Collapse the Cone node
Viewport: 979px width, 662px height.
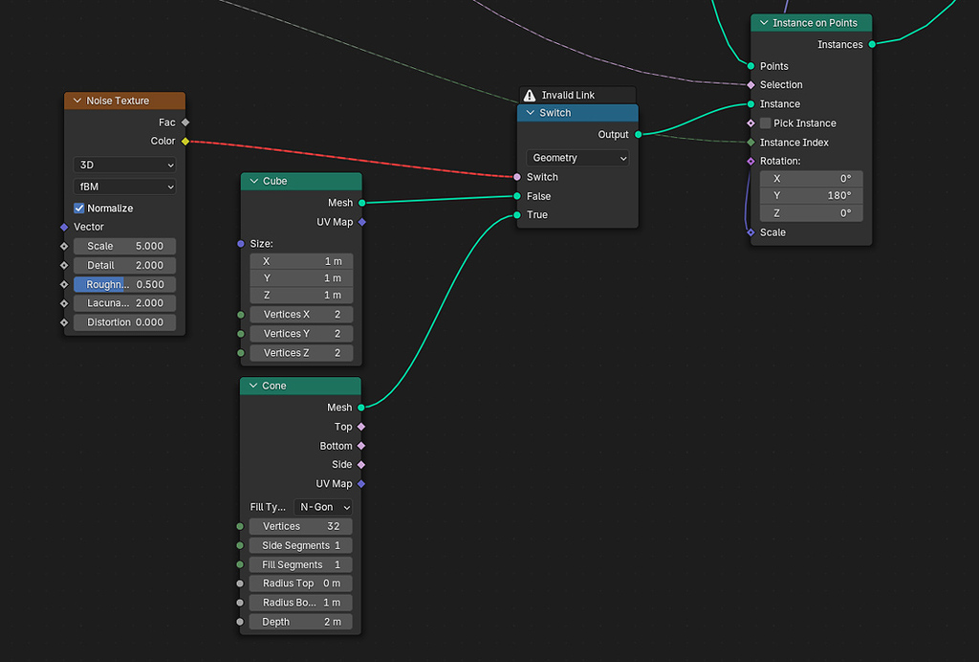[253, 386]
